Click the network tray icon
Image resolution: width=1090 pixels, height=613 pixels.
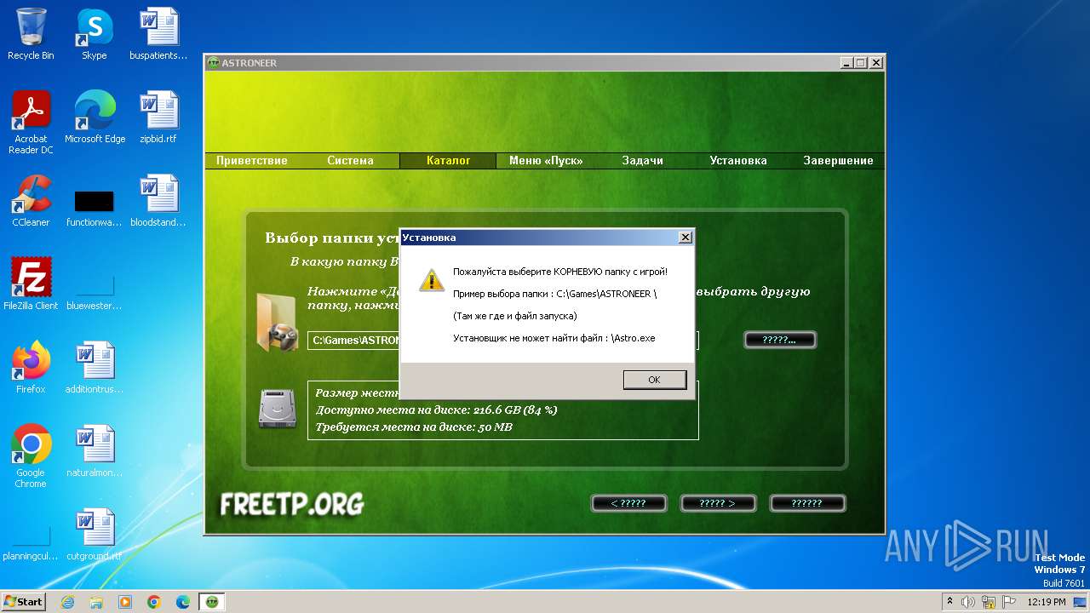tap(989, 602)
